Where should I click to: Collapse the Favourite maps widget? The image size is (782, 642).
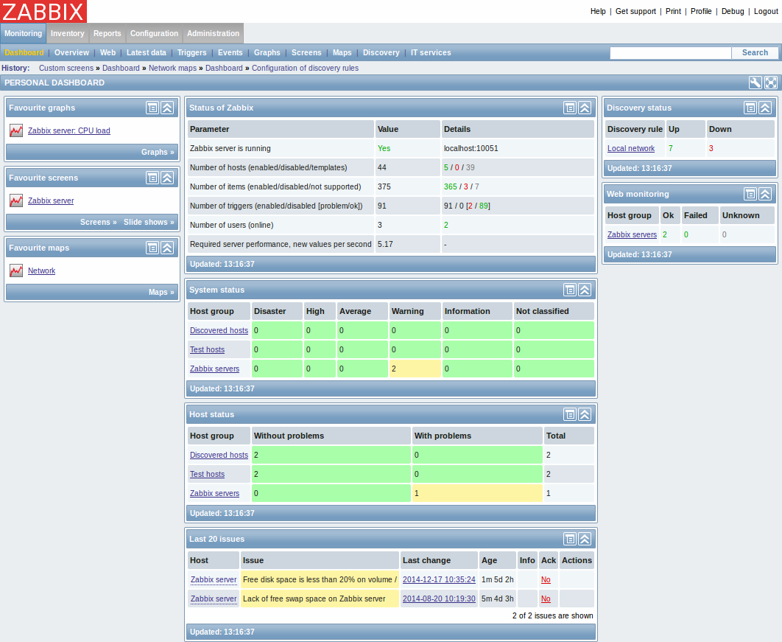(167, 248)
